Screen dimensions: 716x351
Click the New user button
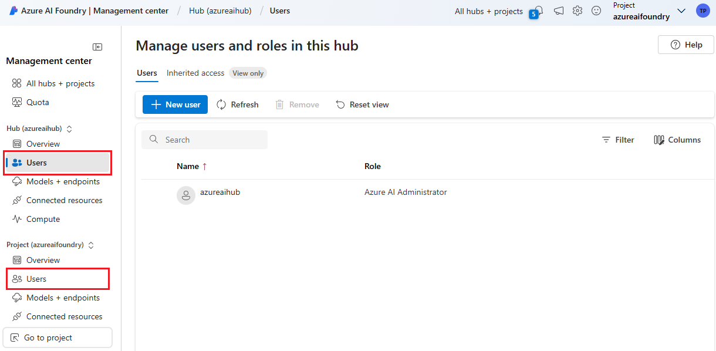175,104
